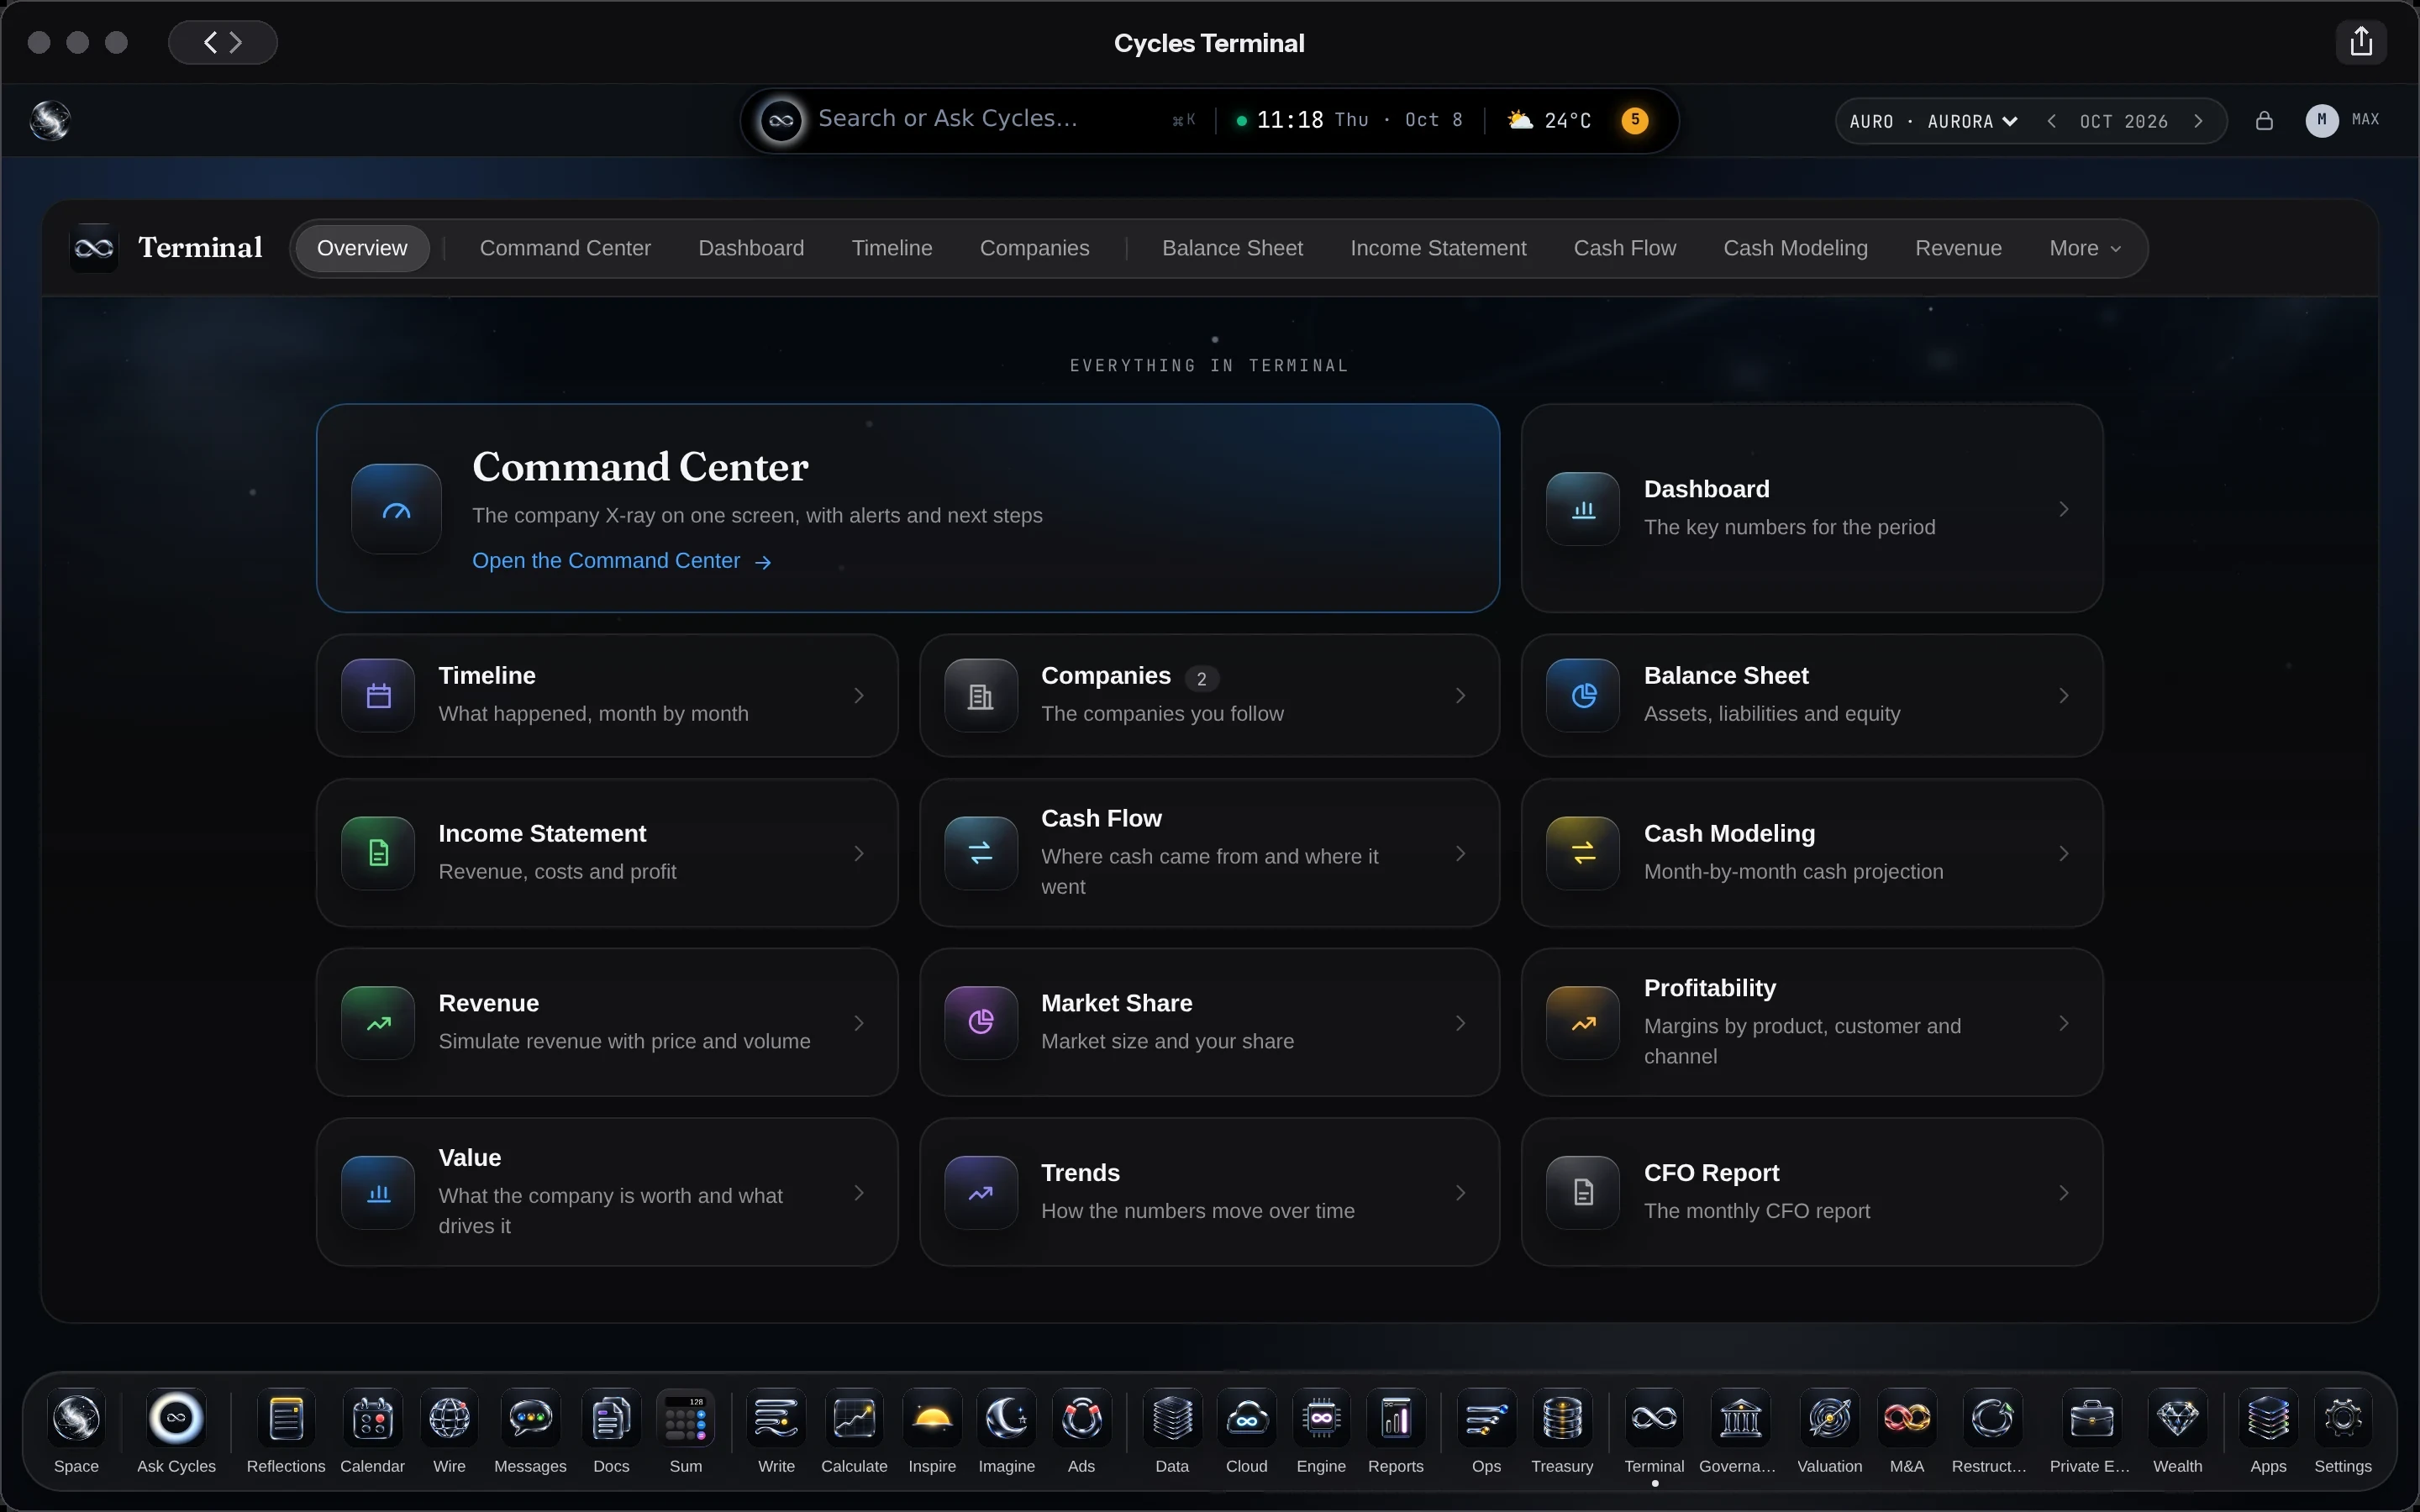The width and height of the screenshot is (2420, 1512).
Task: Expand the More tab menu
Action: coord(2084,248)
